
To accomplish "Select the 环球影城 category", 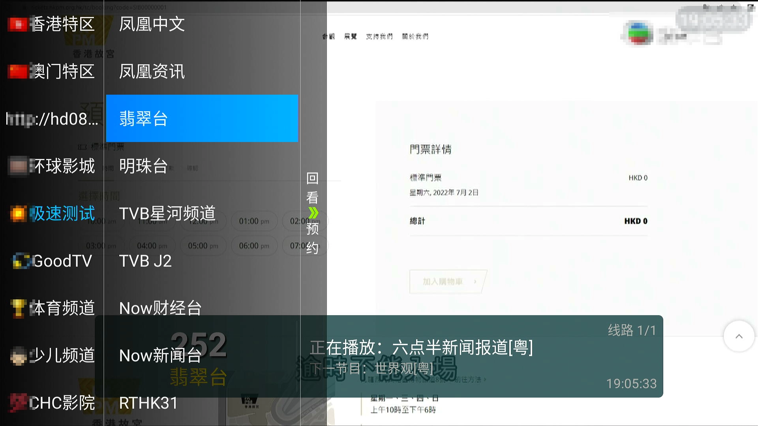I will click(52, 166).
